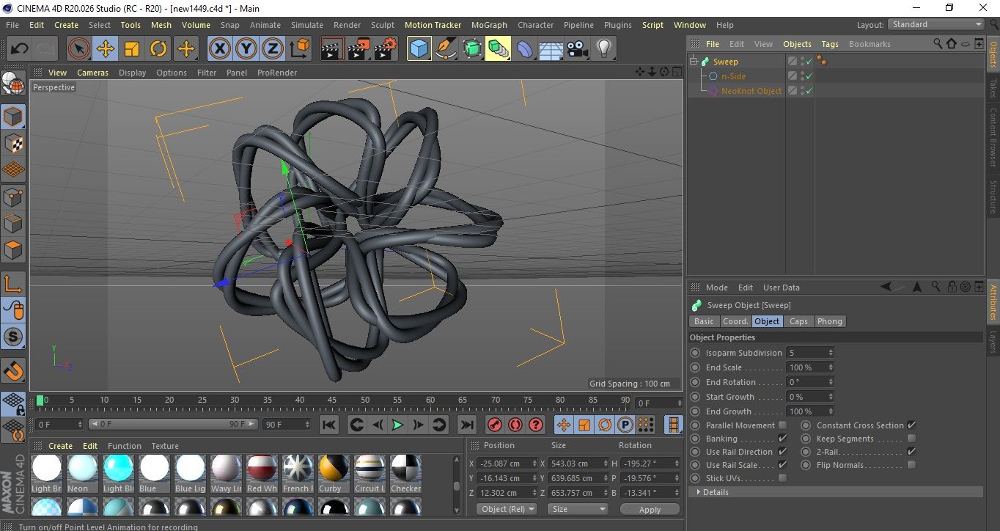Click the Isoparm Subdivision value field
This screenshot has width=1000, height=531.
click(x=808, y=353)
